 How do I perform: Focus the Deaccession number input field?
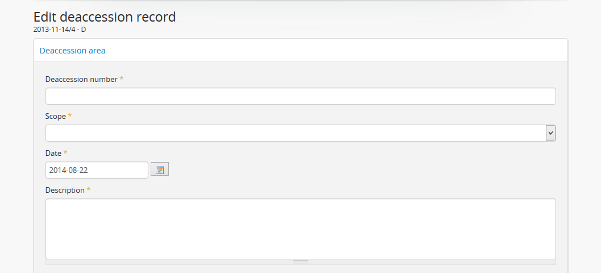300,96
